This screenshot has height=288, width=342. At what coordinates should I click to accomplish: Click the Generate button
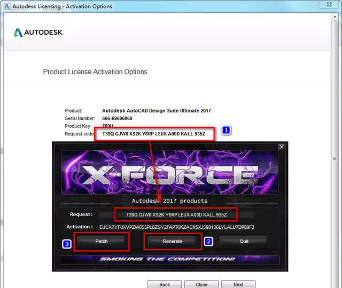point(172,242)
